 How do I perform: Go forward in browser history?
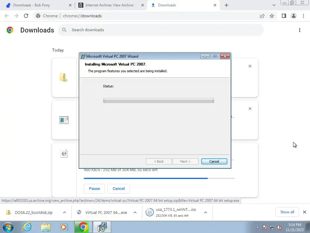pos(16,16)
